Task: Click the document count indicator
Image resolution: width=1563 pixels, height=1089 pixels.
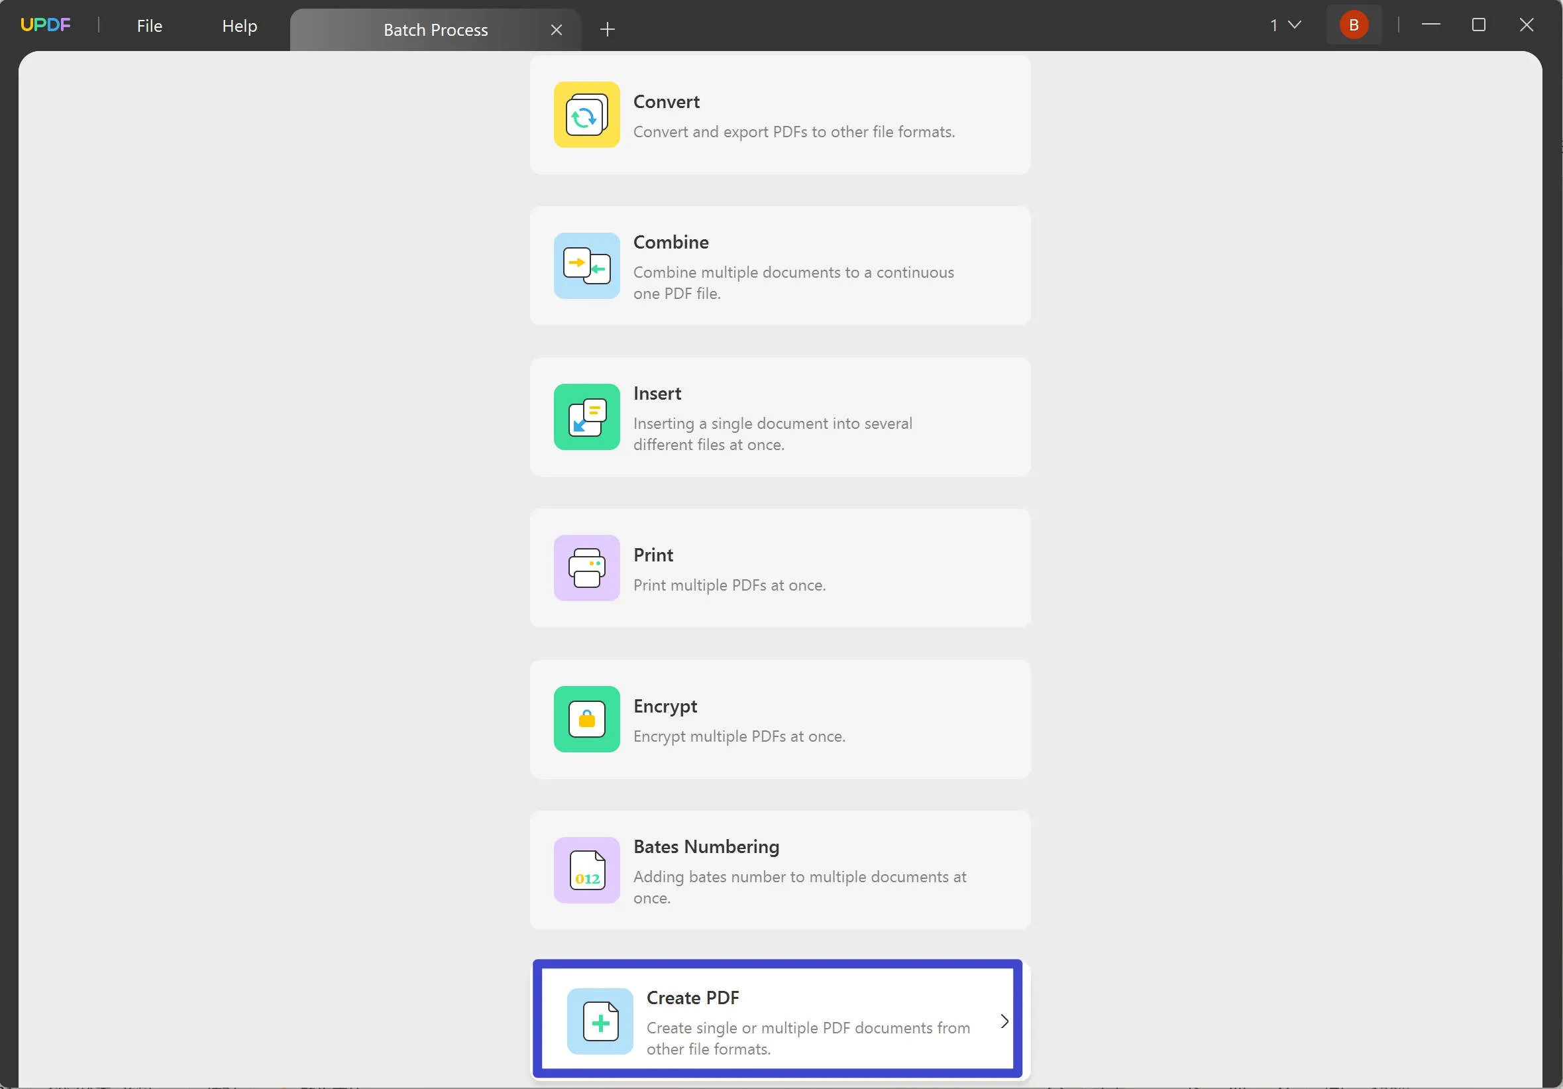Action: point(1284,25)
